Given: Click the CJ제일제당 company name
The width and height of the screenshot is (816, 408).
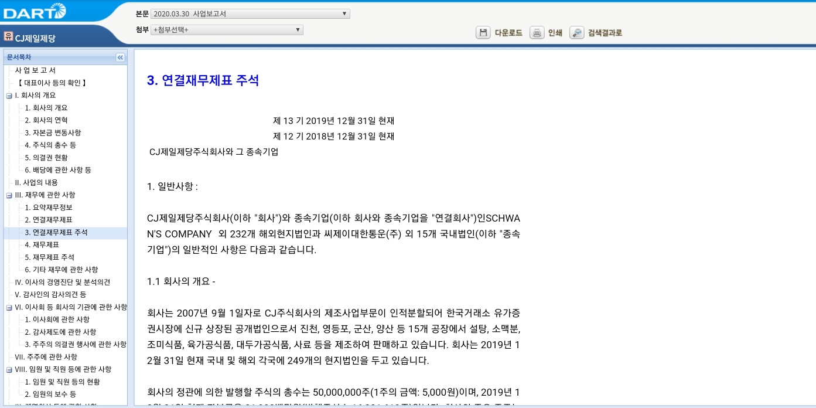Looking at the screenshot, I should tap(35, 39).
